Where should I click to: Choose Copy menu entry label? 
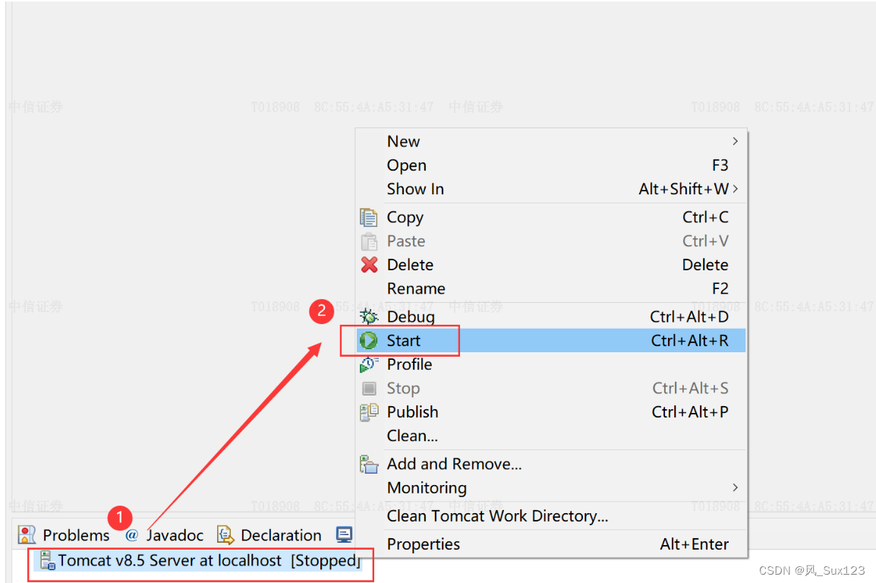(x=405, y=217)
